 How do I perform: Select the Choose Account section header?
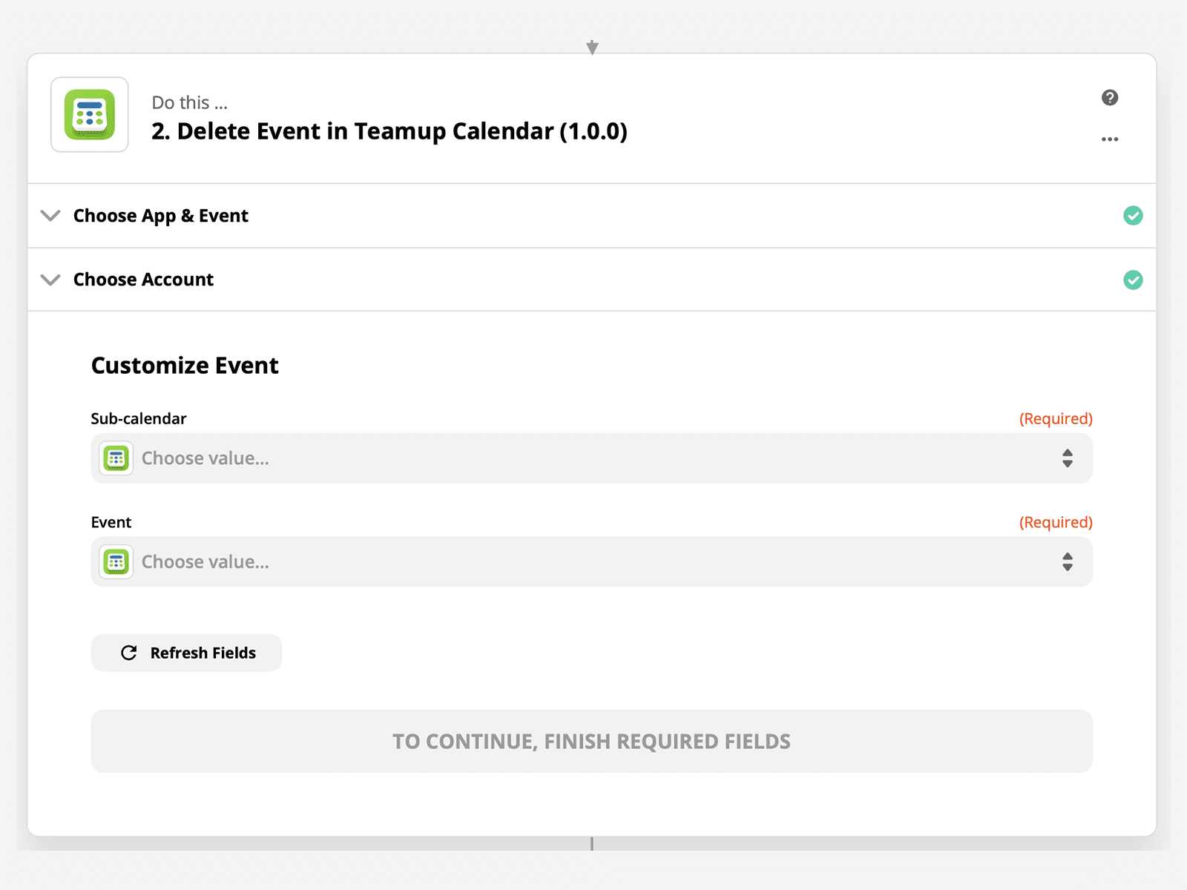click(592, 280)
